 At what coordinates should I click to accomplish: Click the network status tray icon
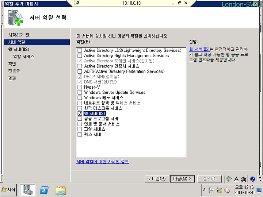[x=219, y=190]
